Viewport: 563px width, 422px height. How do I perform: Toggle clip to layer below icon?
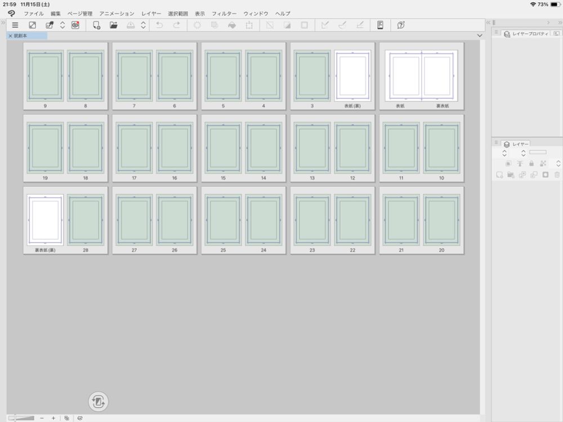(508, 164)
